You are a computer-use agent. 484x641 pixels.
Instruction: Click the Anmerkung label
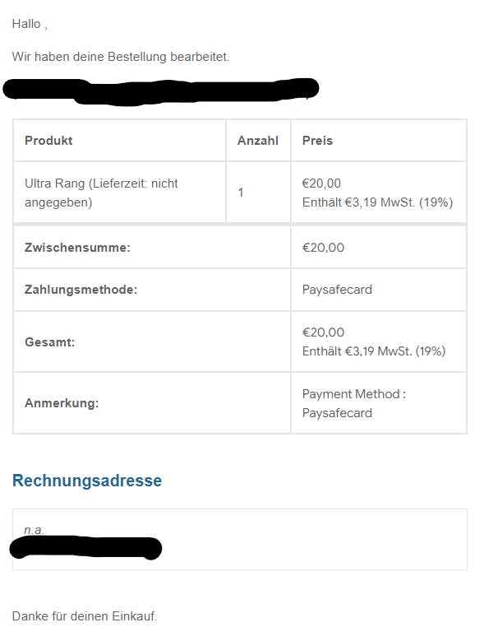[x=62, y=403]
